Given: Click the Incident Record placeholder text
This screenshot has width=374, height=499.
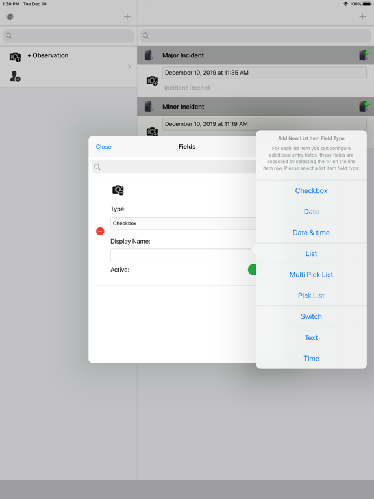Looking at the screenshot, I should click(187, 88).
